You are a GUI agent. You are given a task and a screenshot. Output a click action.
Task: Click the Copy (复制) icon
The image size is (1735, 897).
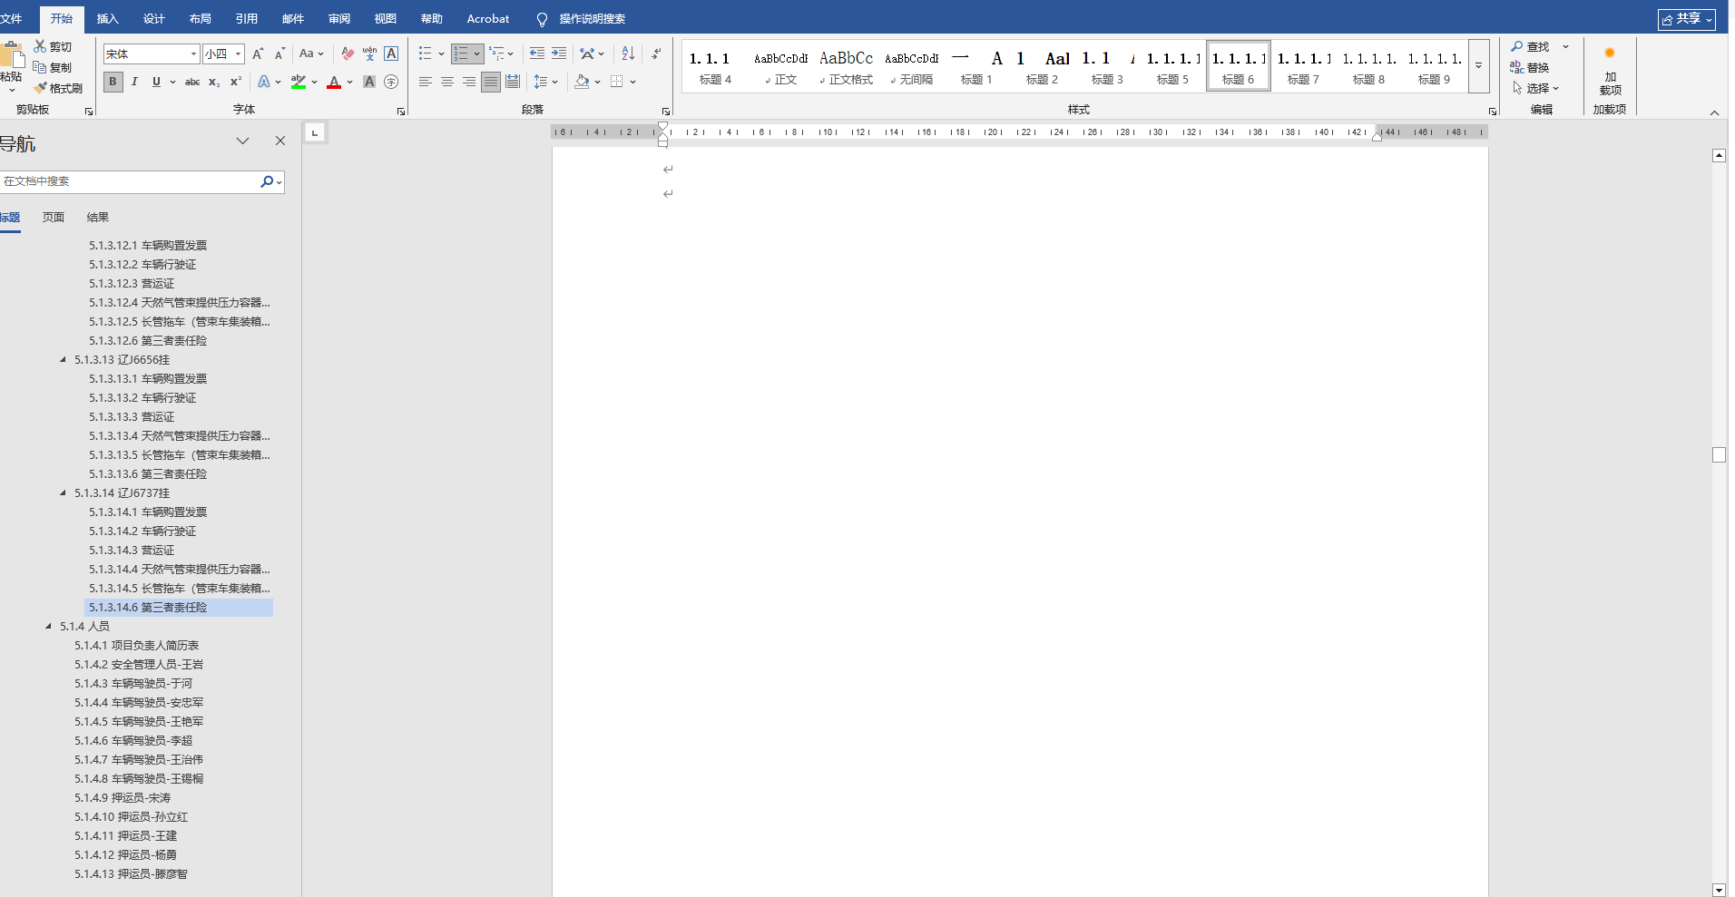(40, 67)
